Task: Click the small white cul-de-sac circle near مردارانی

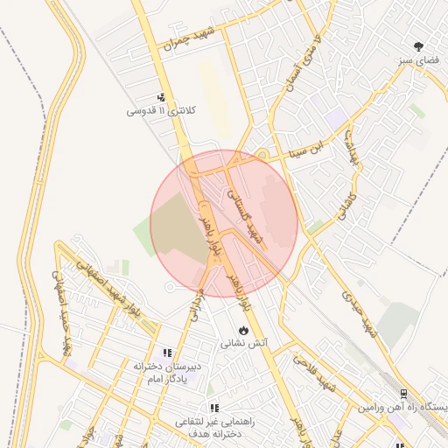Action: pyautogui.click(x=170, y=287)
